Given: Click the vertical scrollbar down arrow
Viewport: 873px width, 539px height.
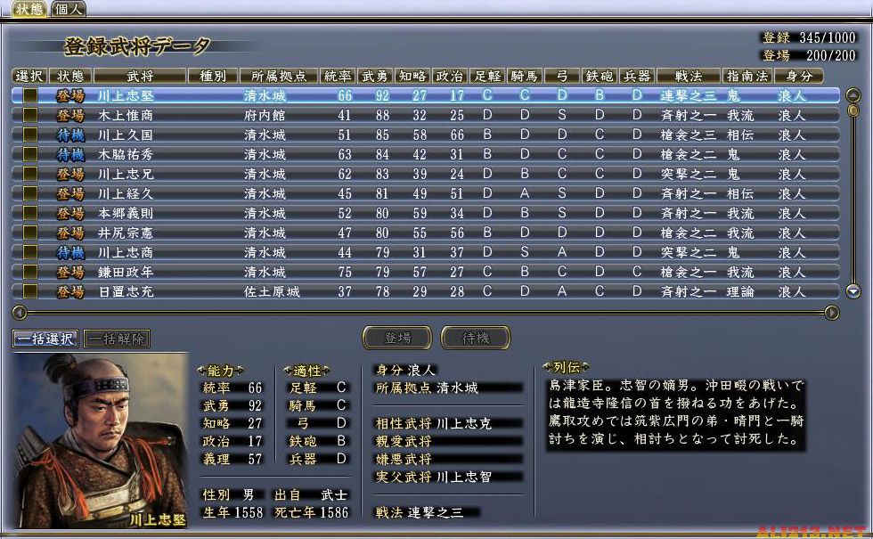Looking at the screenshot, I should tap(853, 290).
